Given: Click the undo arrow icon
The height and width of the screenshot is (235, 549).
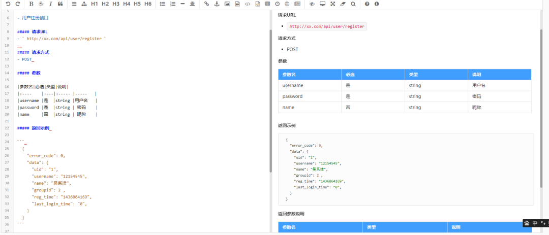Looking at the screenshot, I should 8,4.
